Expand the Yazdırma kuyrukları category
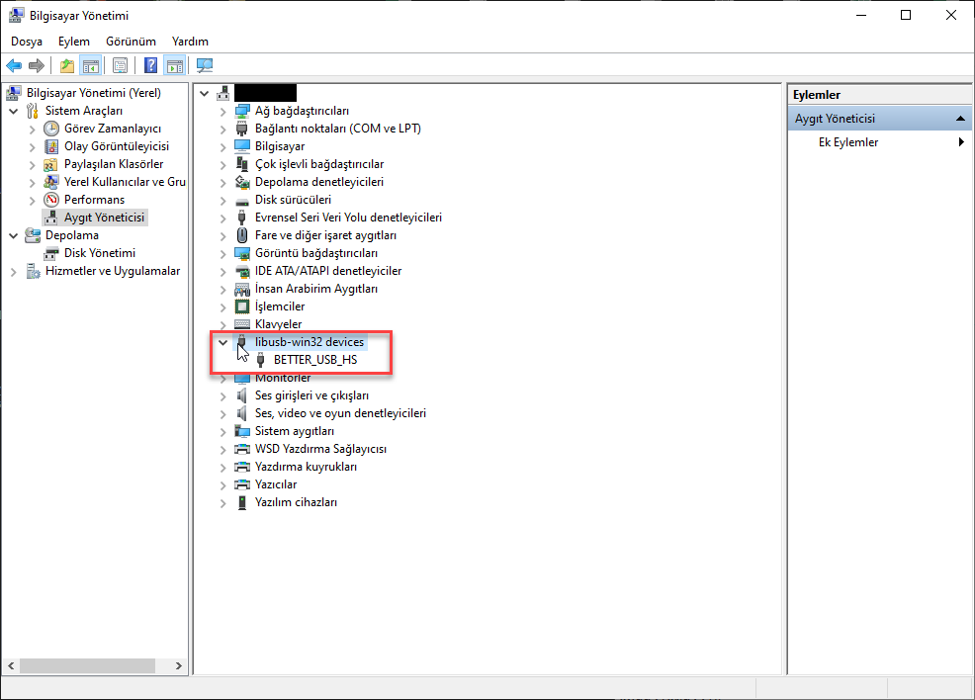The width and height of the screenshot is (975, 700). (x=222, y=468)
